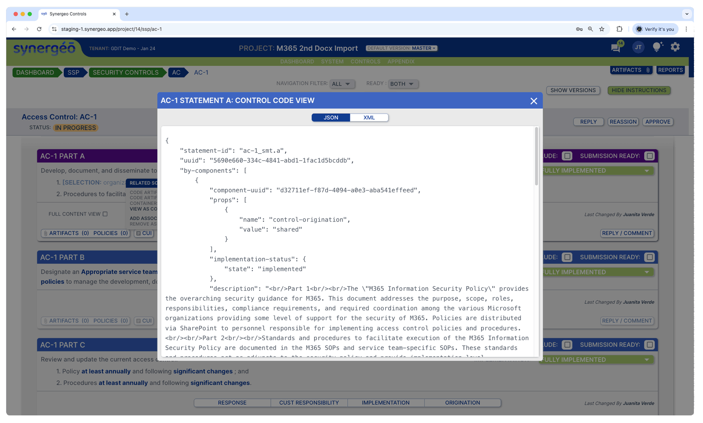The height and width of the screenshot is (423, 703).
Task: Open the browser tab search chevron
Action: 687,14
